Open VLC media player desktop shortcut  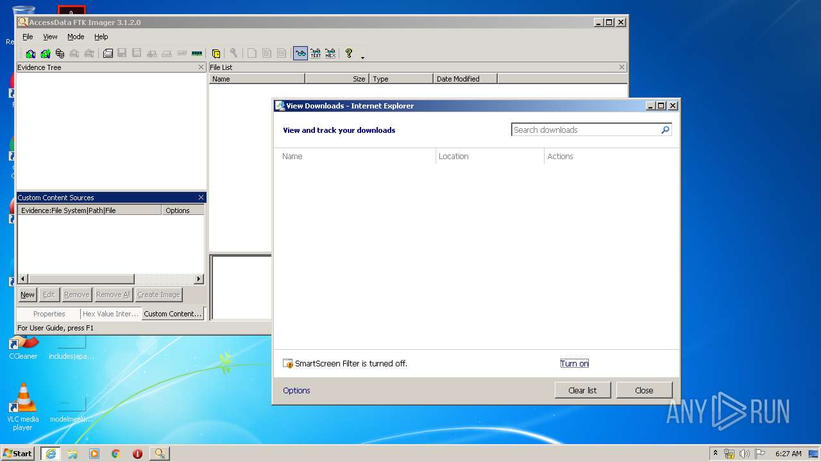tap(23, 407)
